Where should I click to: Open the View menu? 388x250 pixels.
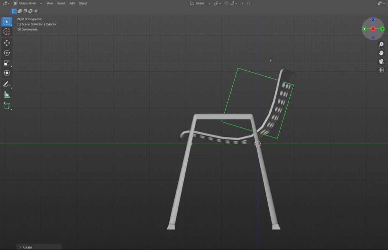point(50,3)
